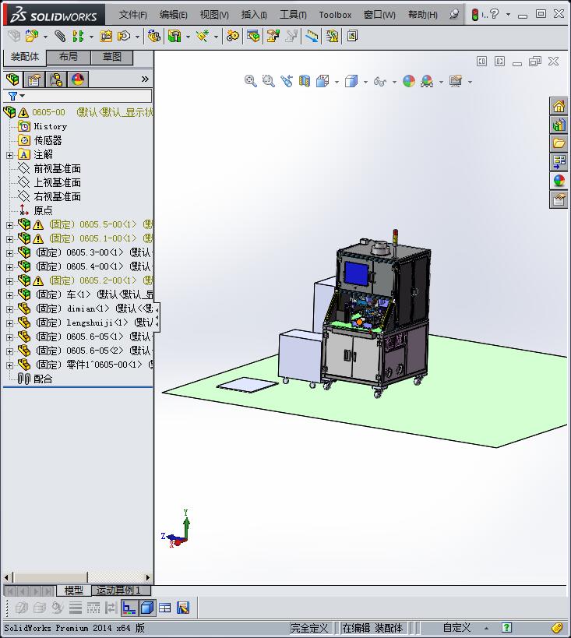
Task: Open the 工具(T) menu
Action: coord(293,15)
